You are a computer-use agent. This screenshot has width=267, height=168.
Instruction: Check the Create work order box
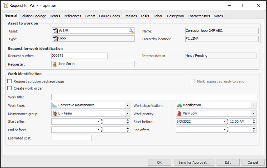[x=10, y=88]
